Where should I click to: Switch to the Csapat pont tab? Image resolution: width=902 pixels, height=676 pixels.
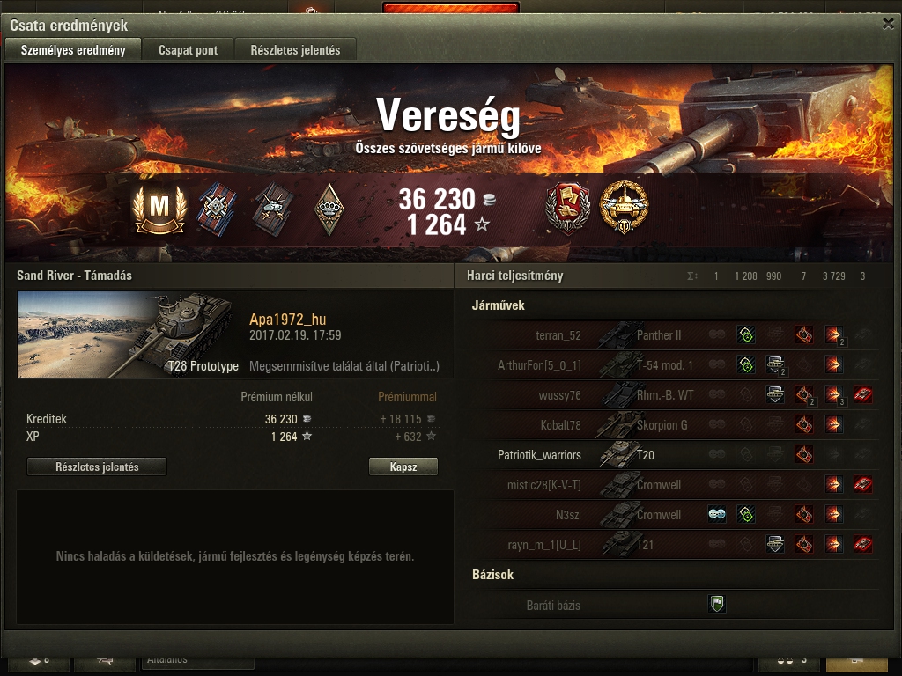pos(189,50)
